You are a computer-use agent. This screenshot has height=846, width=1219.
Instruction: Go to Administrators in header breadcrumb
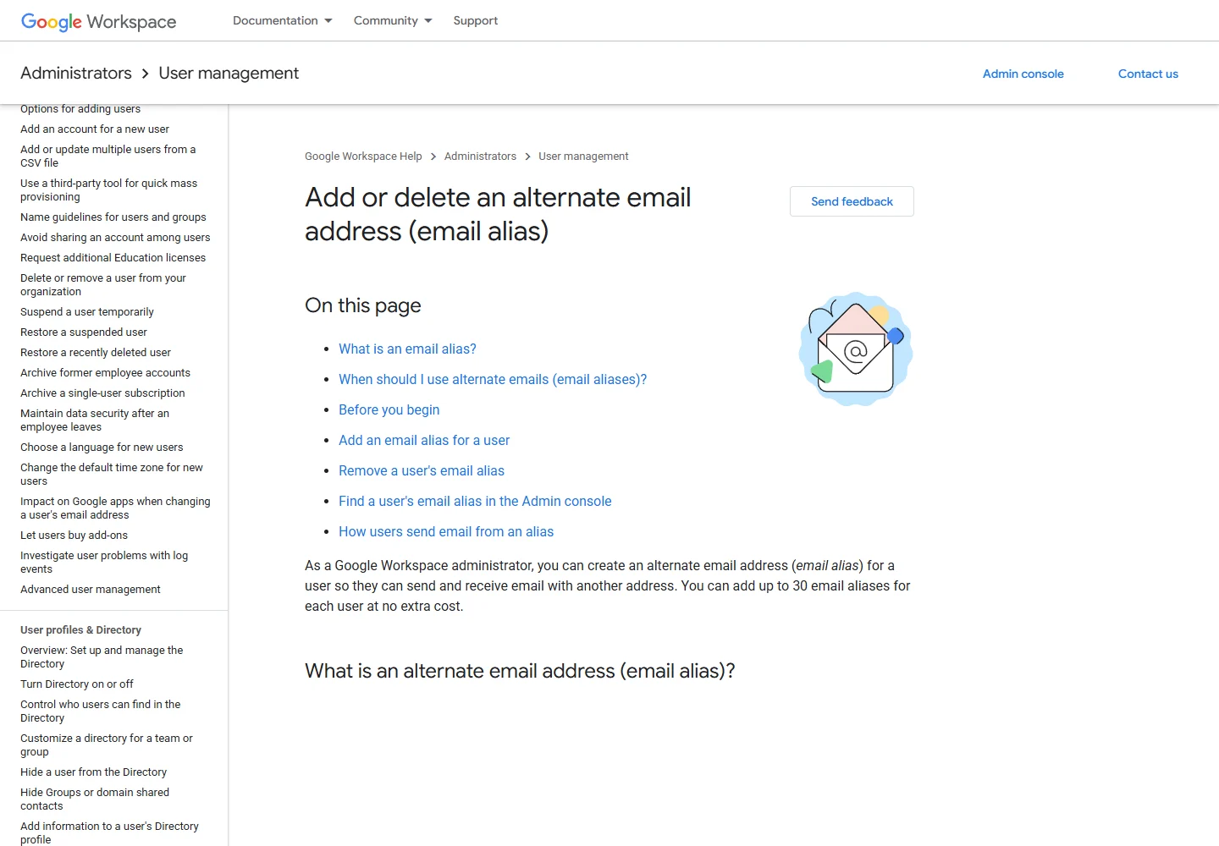(76, 73)
